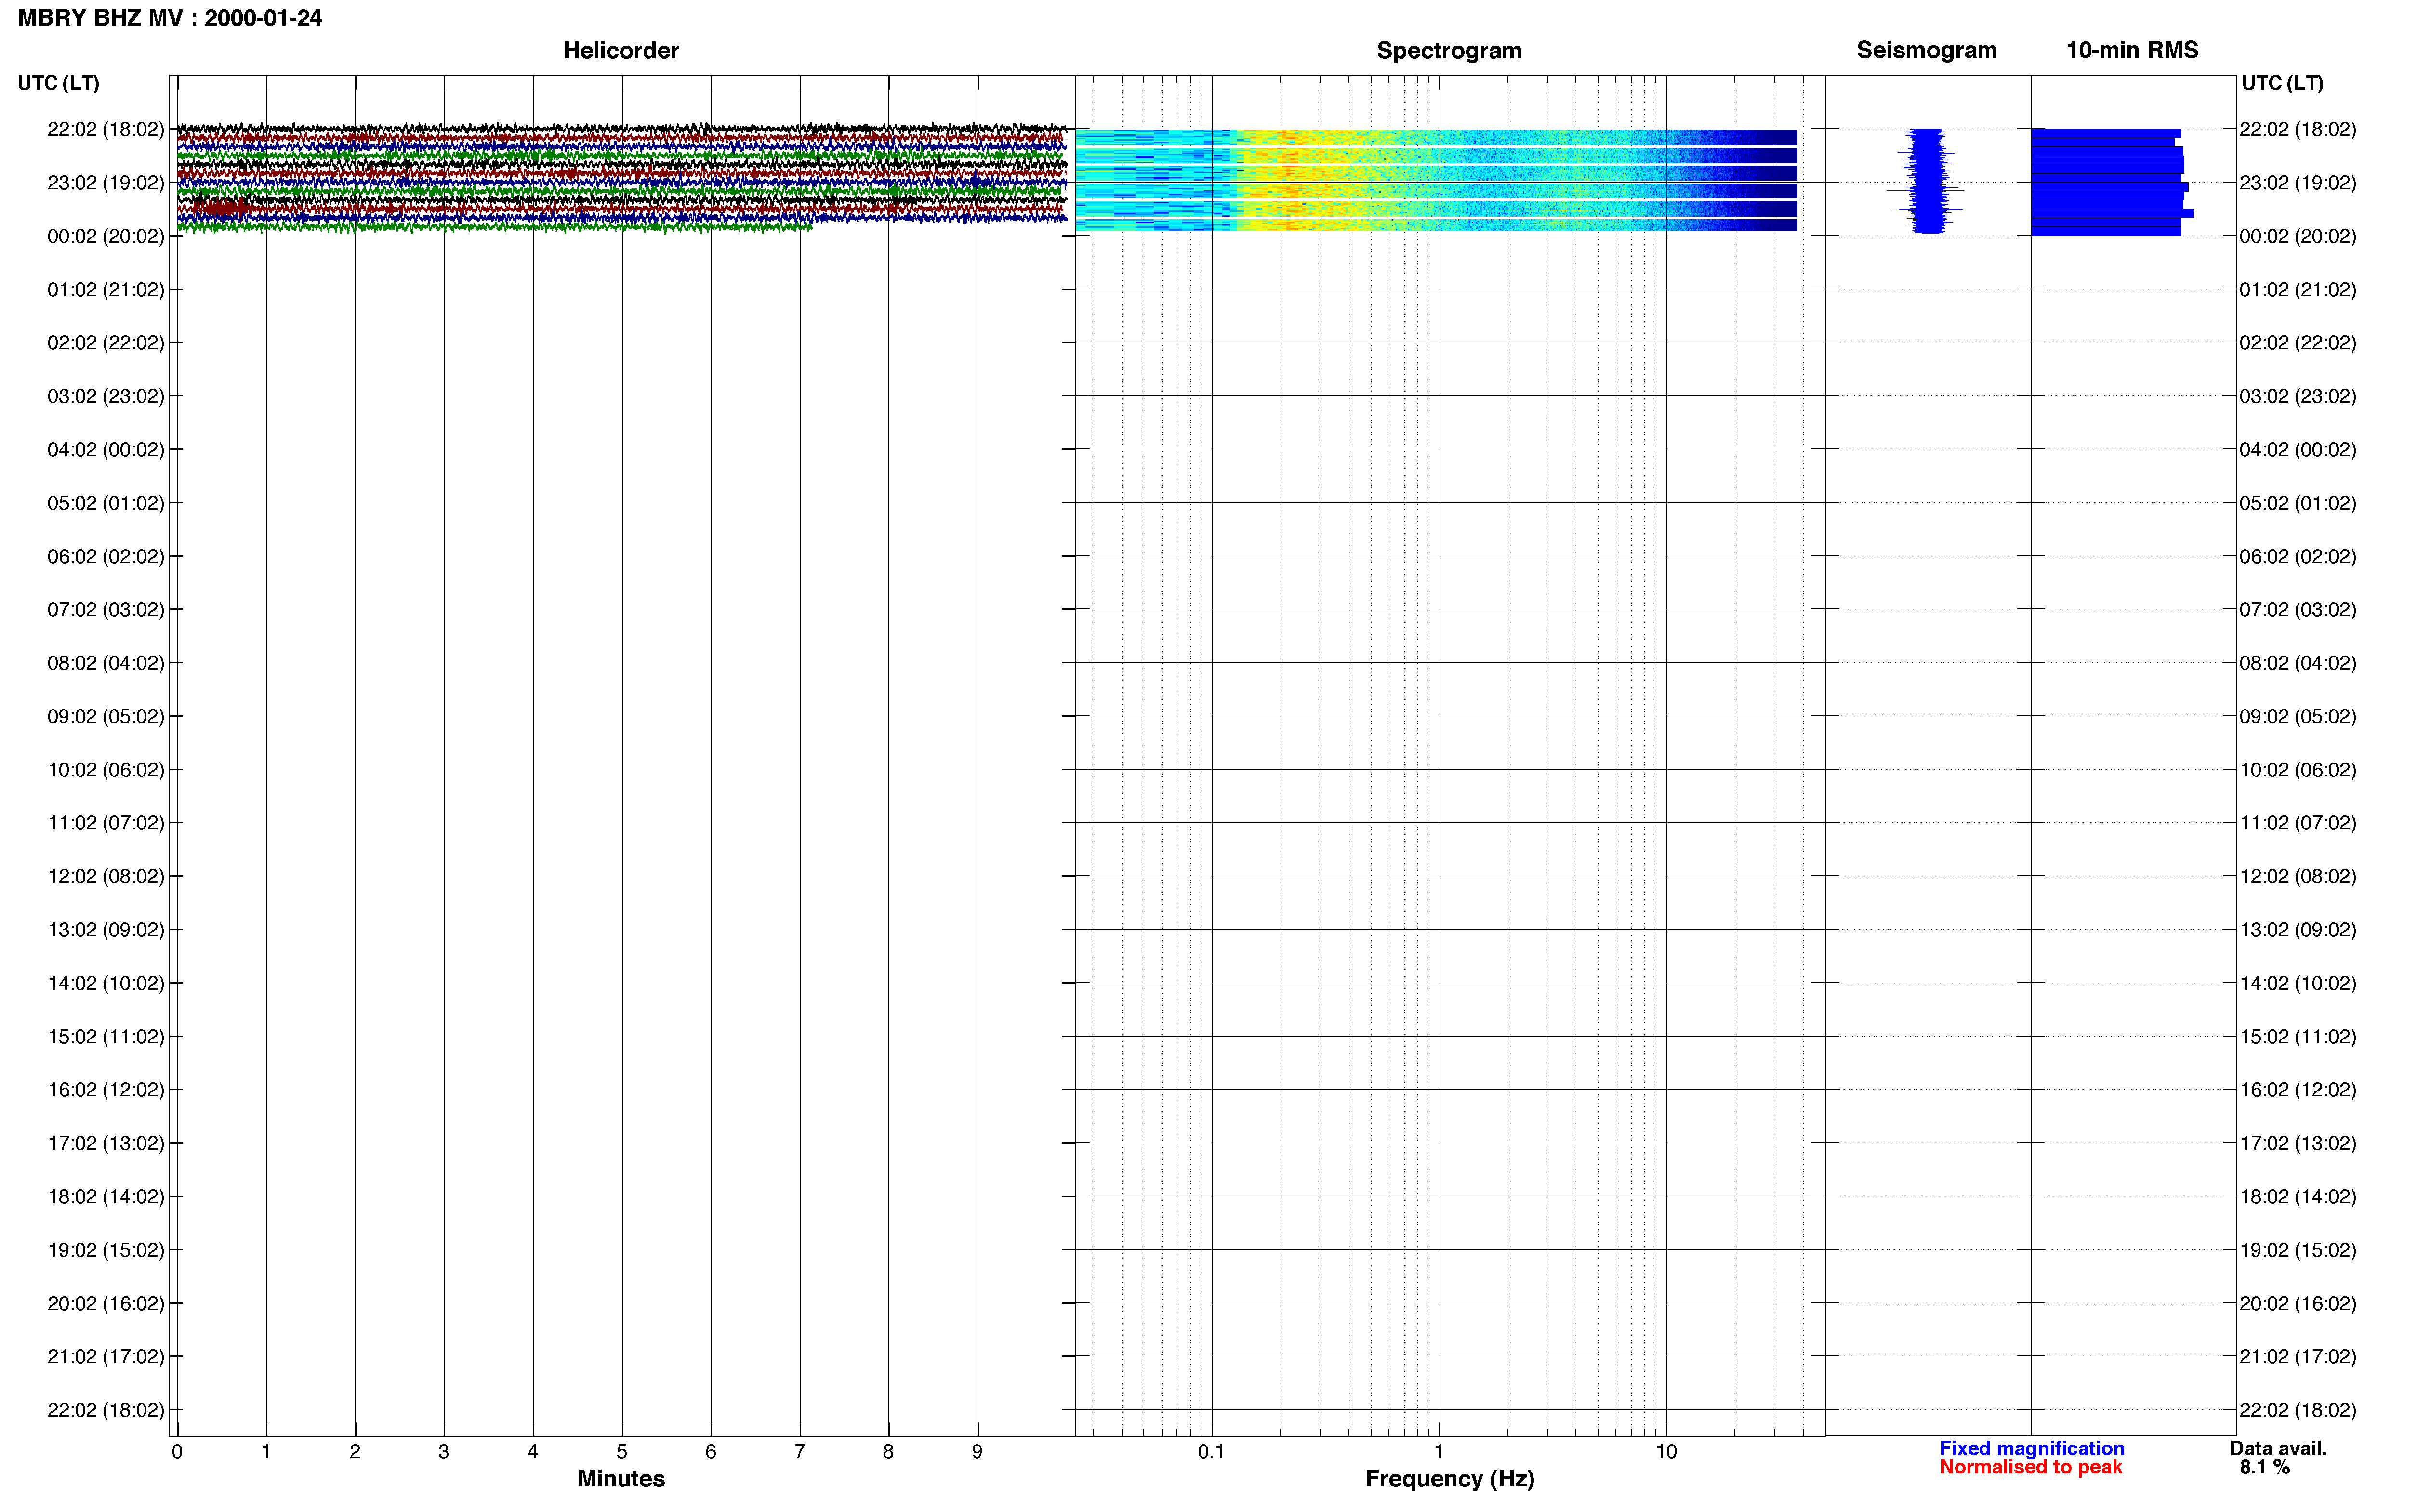Click 02:02 (22:02) on the Helicorder time axis

pyautogui.click(x=105, y=343)
